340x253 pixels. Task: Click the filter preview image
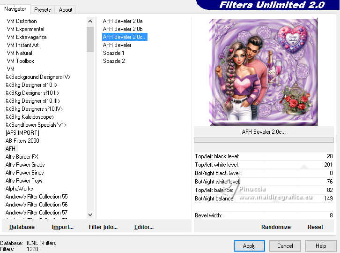[x=264, y=72]
